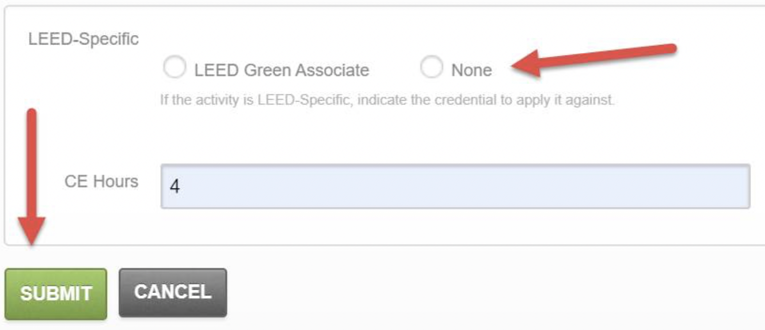This screenshot has height=330, width=765.
Task: Click the "None" option label text
Action: pos(471,70)
